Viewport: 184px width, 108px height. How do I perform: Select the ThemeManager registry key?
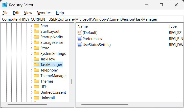pyautogui.click(x=54, y=76)
